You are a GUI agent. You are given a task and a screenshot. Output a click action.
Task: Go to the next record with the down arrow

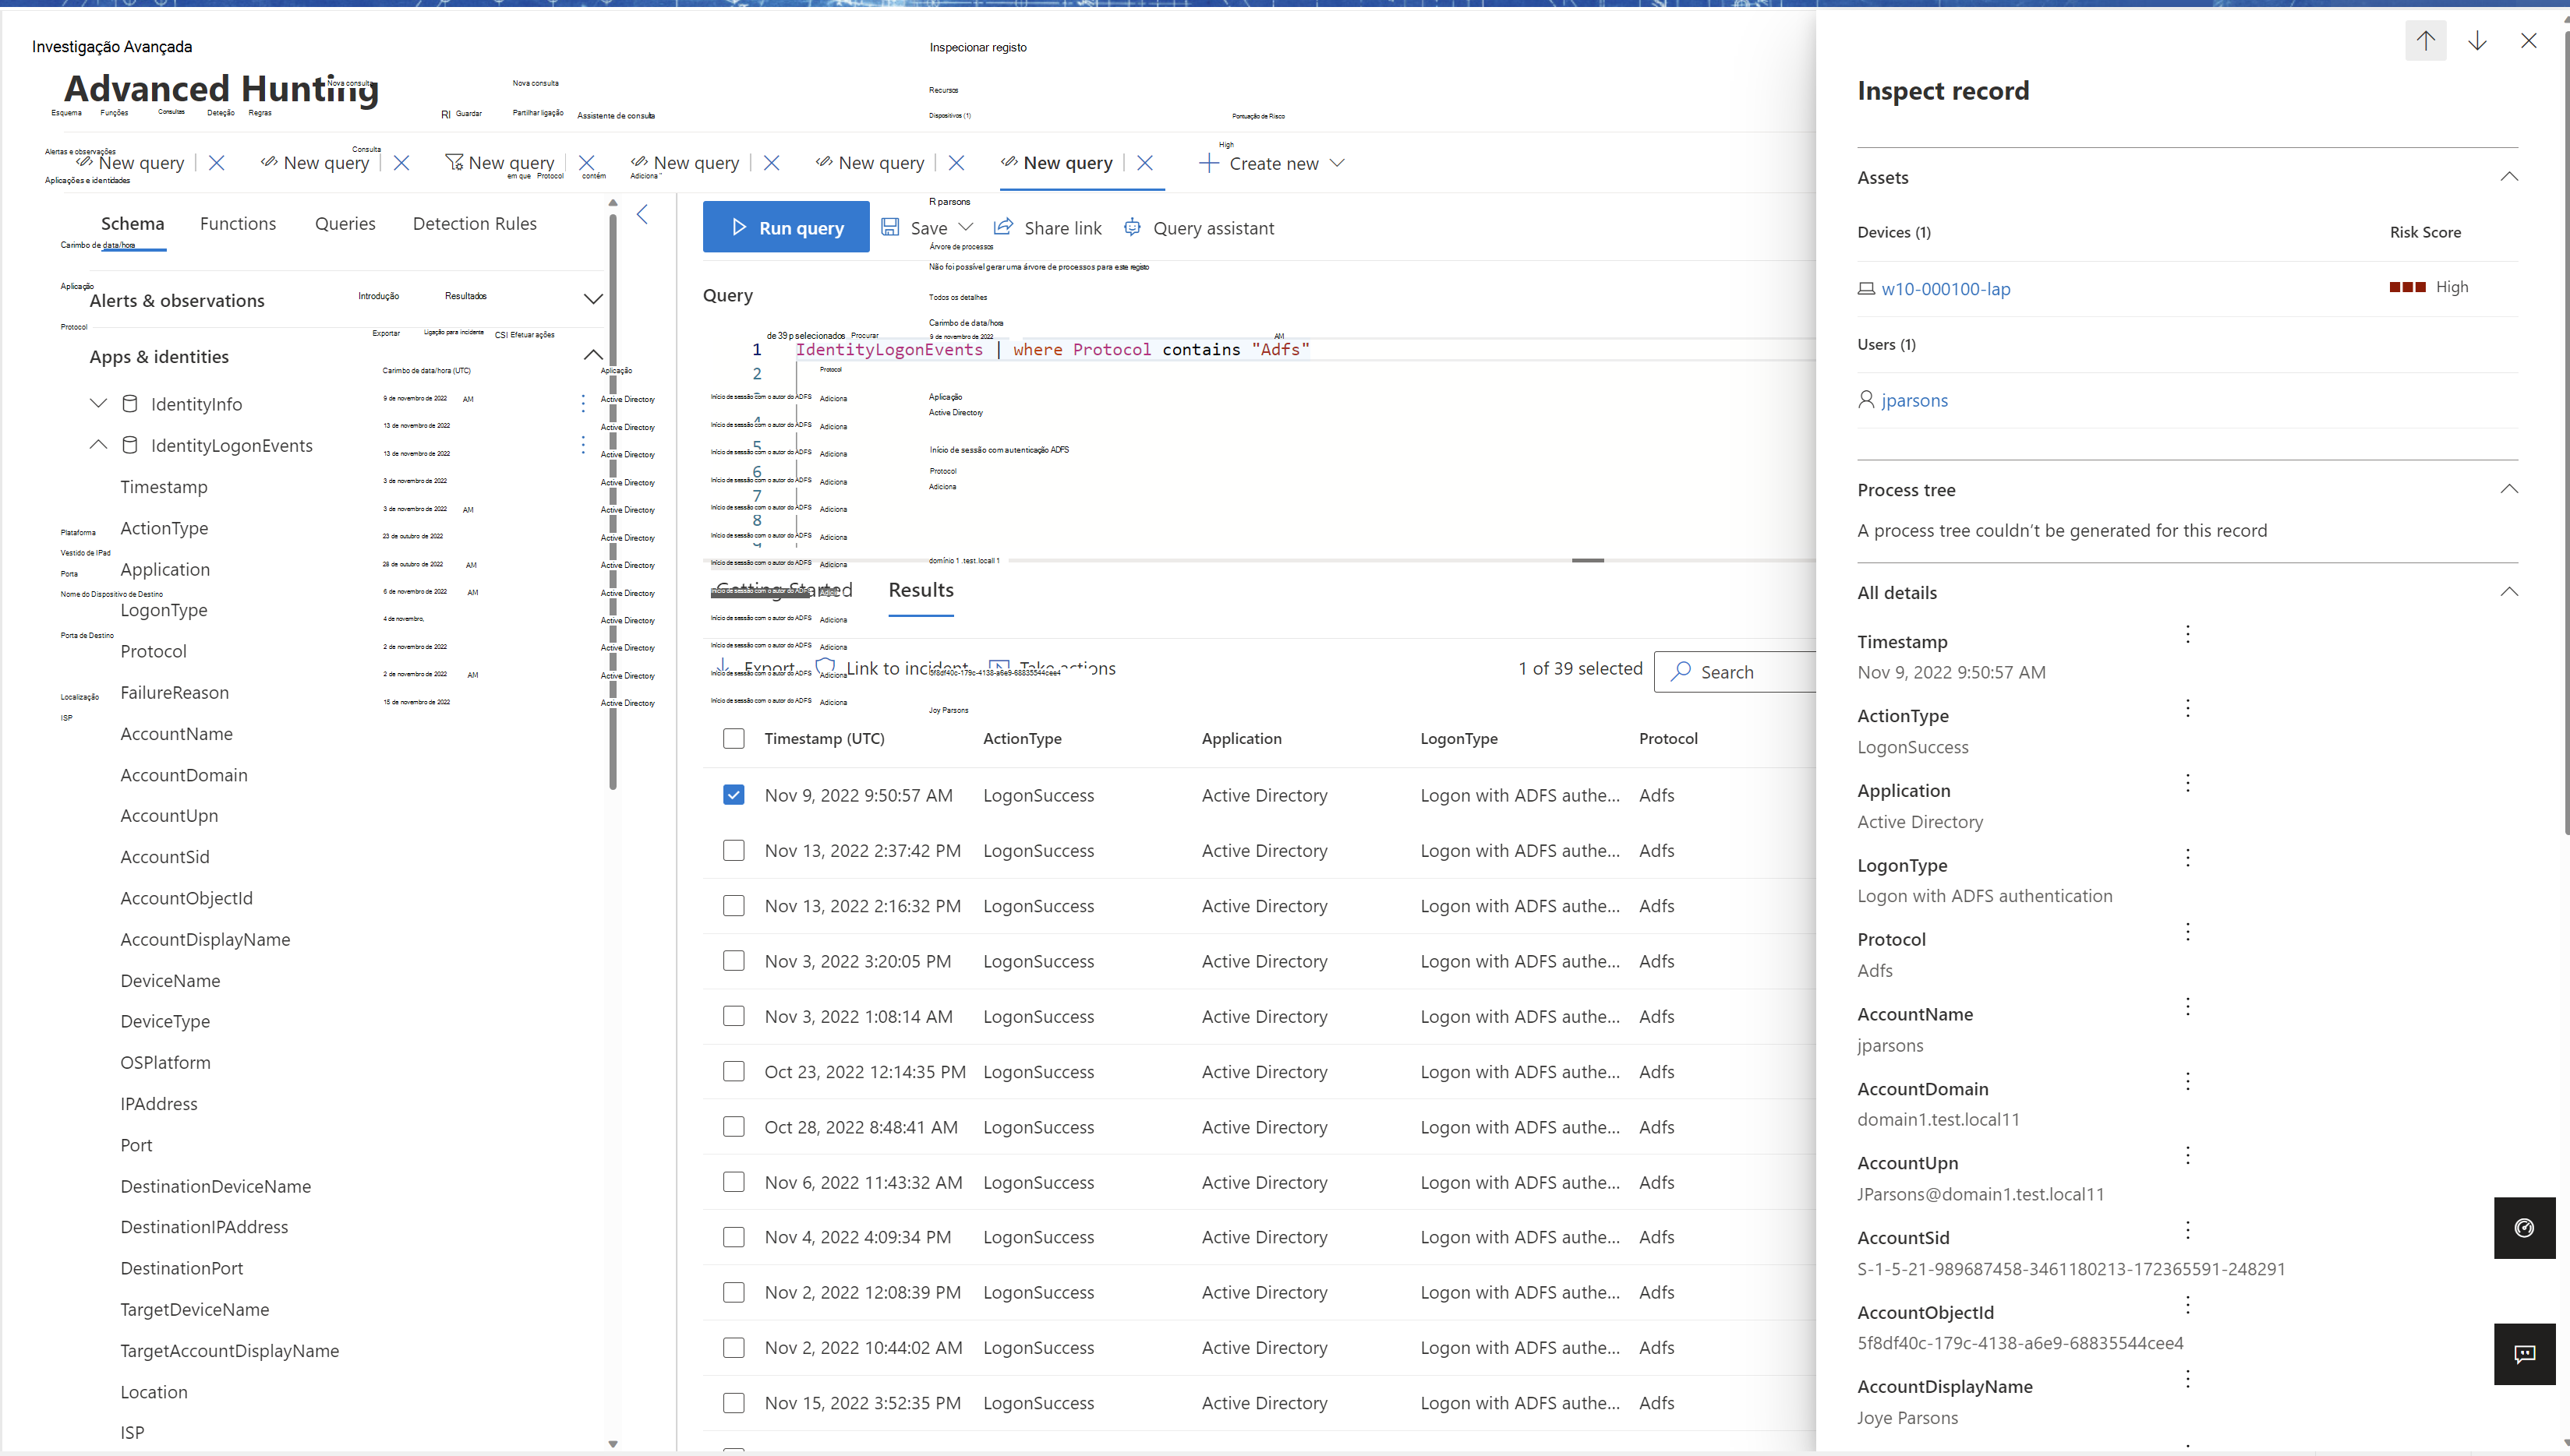click(x=2478, y=41)
